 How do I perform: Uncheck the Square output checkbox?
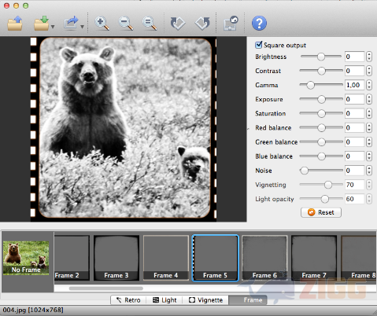click(x=258, y=45)
